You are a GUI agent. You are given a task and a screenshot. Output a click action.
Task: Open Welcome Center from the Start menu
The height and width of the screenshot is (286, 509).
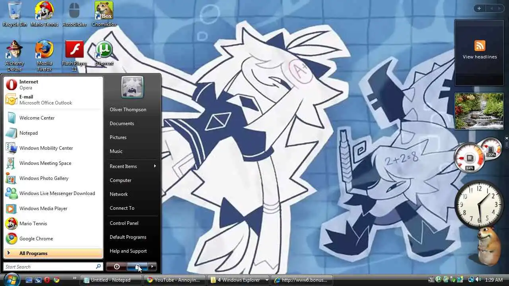pyautogui.click(x=53, y=118)
